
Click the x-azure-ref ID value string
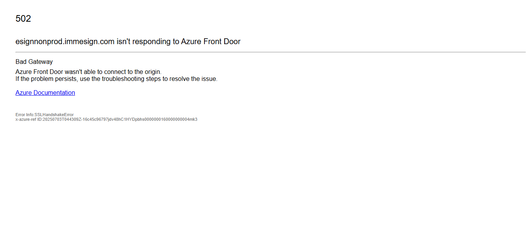[120, 119]
